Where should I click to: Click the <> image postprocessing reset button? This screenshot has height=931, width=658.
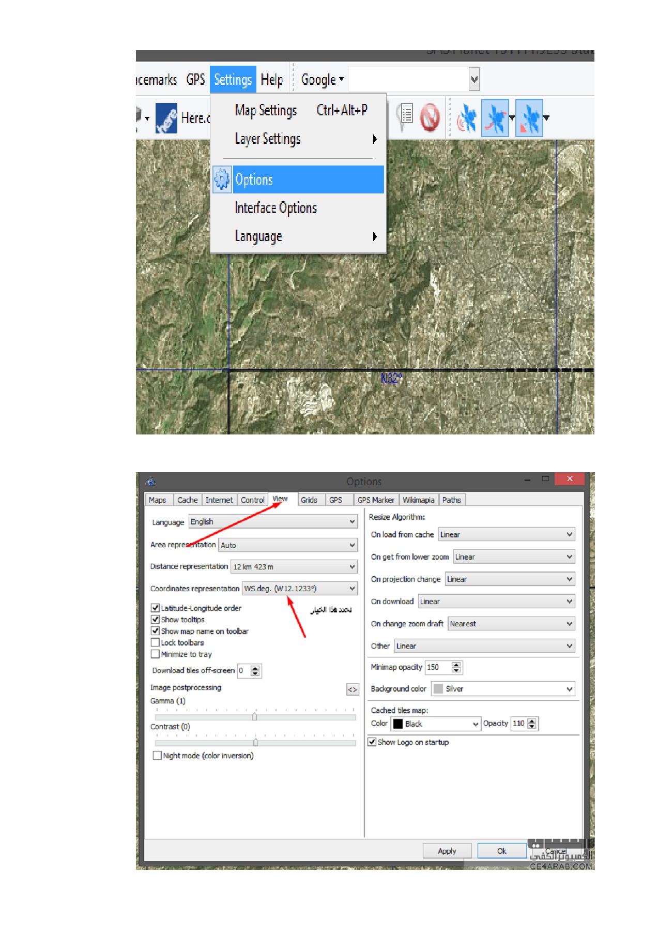point(353,689)
